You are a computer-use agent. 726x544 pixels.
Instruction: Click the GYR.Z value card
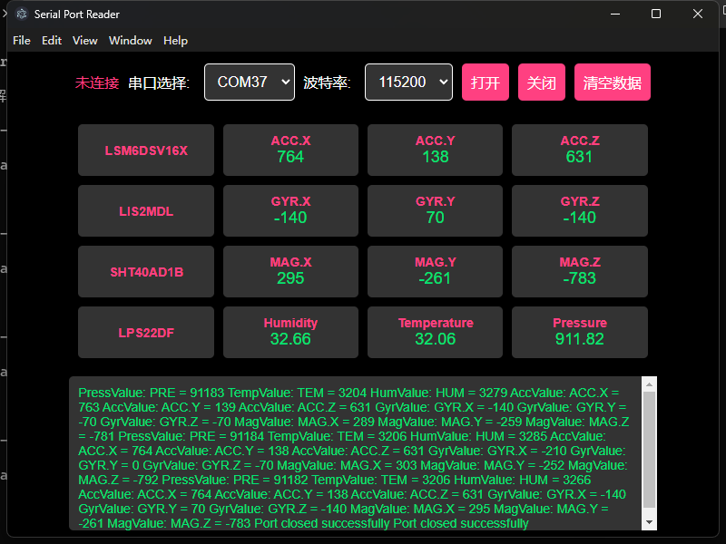click(580, 210)
